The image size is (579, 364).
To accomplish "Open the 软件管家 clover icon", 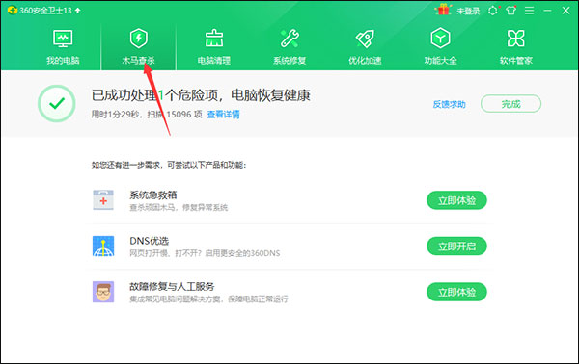I will (x=516, y=39).
